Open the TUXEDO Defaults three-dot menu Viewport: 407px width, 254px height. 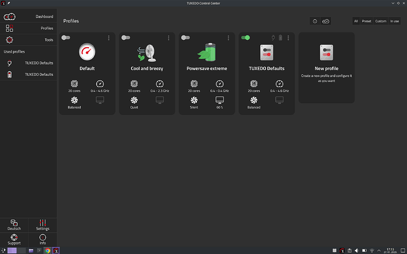click(288, 38)
